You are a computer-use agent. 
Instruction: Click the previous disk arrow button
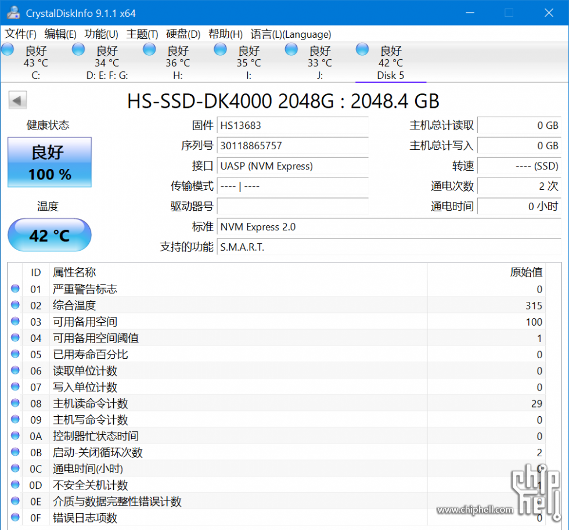(17, 100)
